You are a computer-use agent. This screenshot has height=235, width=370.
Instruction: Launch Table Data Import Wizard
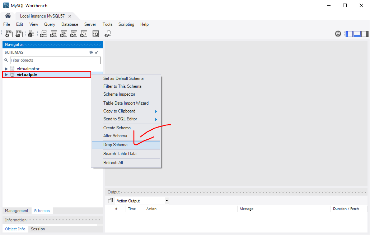click(126, 103)
